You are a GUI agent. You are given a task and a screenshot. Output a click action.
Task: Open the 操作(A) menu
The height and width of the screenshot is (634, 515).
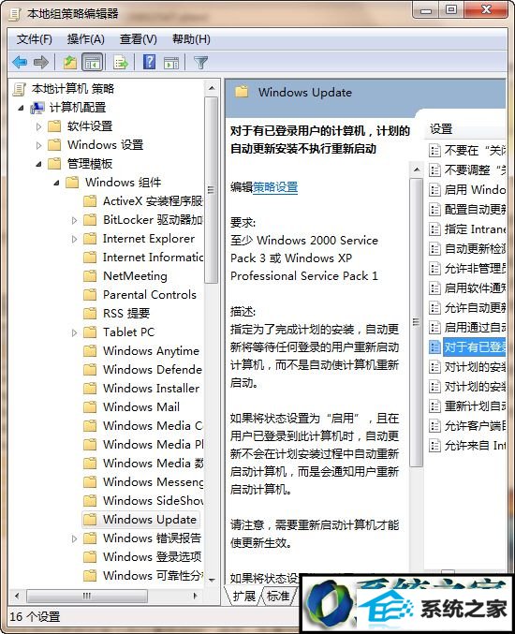click(86, 39)
